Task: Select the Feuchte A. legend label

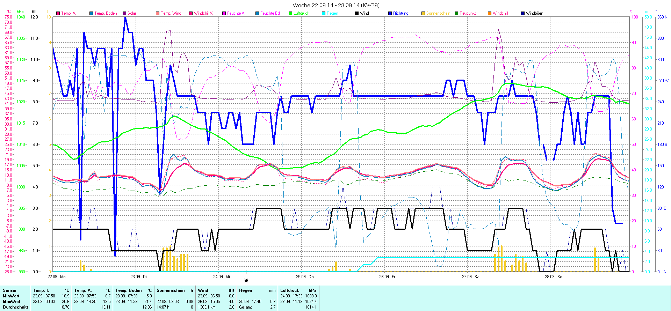Action: pos(236,13)
